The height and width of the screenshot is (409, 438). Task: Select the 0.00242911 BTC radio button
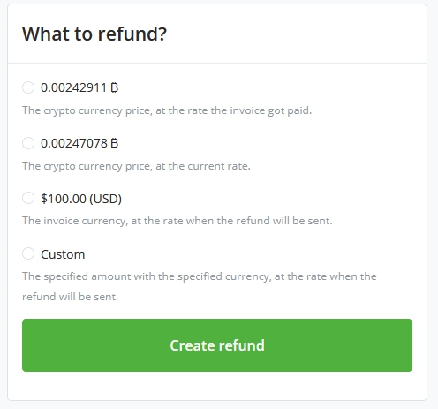(x=28, y=87)
